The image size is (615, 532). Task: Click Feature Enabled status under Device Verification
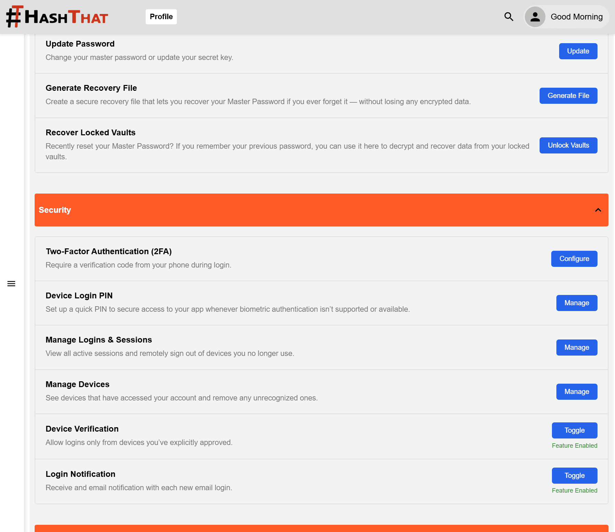(574, 446)
